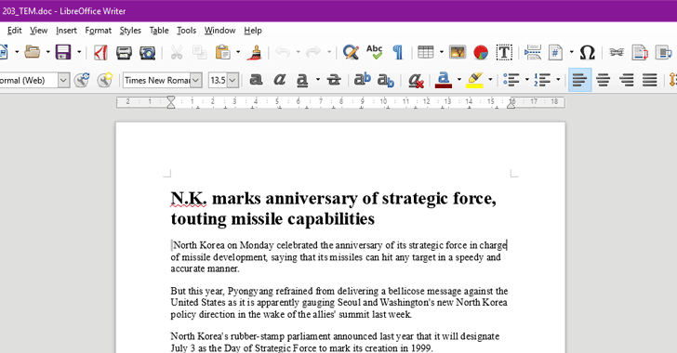Center text horizontally
Image resolution: width=677 pixels, height=353 pixels.
[604, 80]
